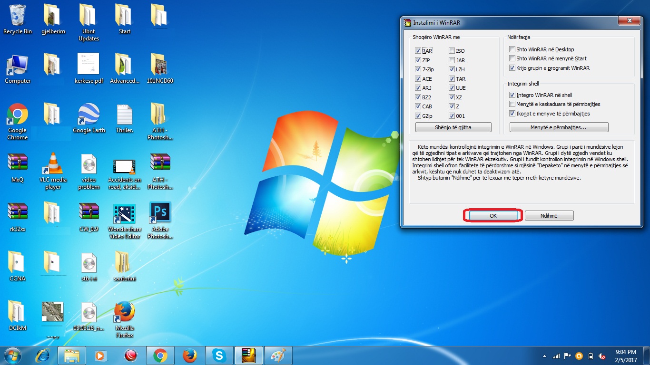Open the GW_0.9 archive
Screen dimensions: 650x365
coord(89,217)
